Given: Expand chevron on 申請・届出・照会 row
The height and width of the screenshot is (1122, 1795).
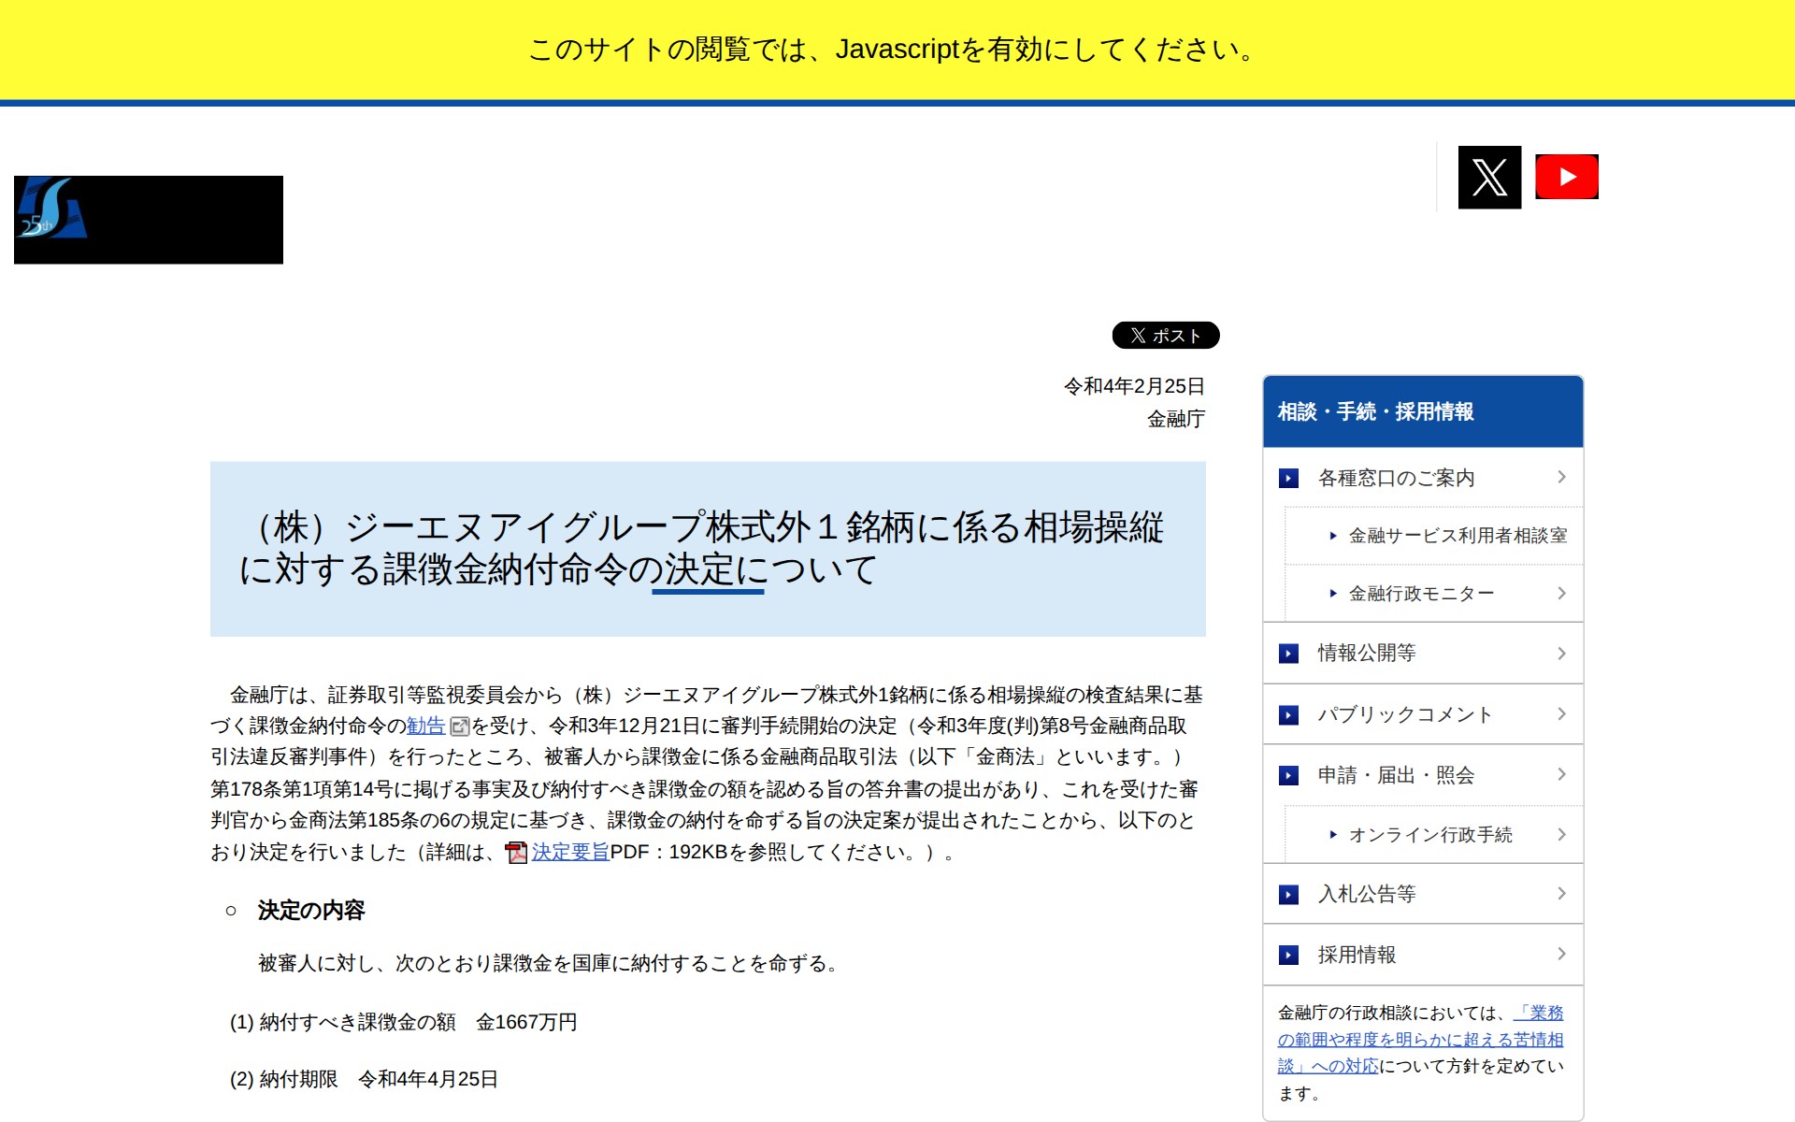Looking at the screenshot, I should 1561,774.
